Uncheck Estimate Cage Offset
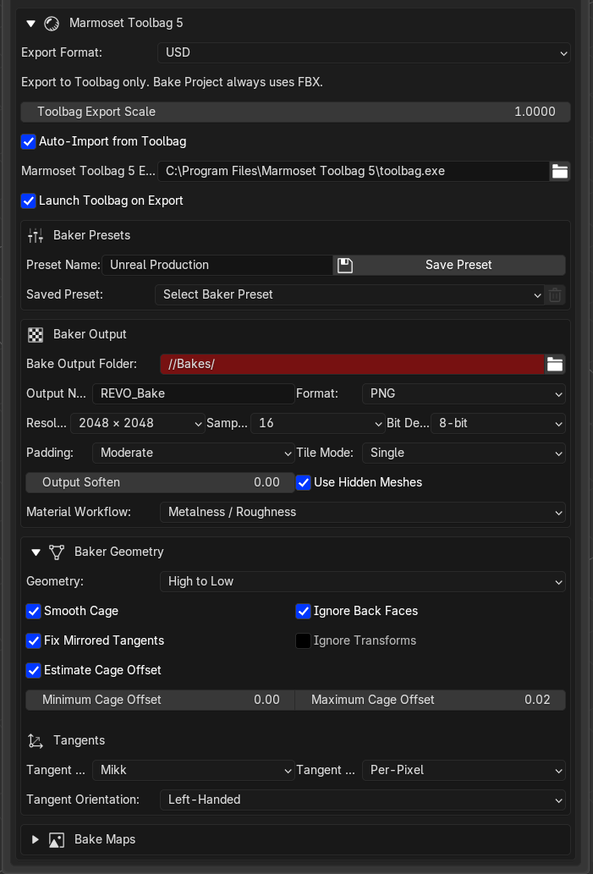593x874 pixels. pos(34,670)
